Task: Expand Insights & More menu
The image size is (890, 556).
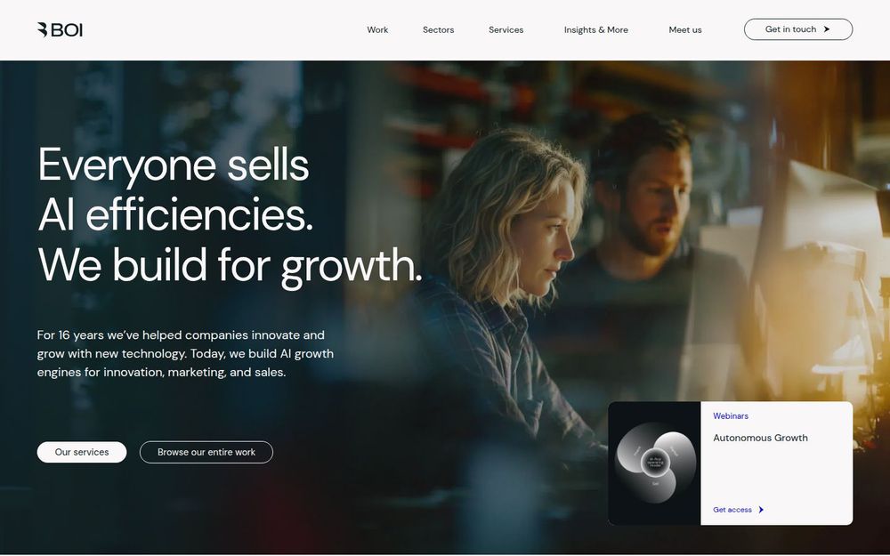Action: 596,30
